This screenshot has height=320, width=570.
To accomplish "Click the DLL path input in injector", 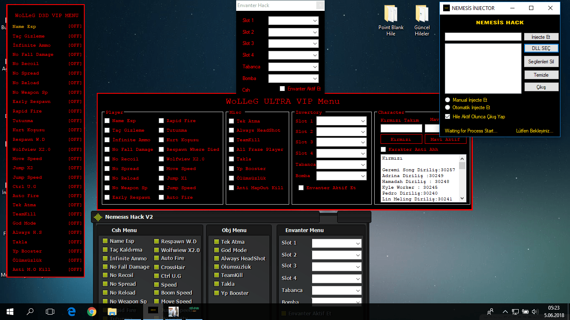I will point(483,37).
